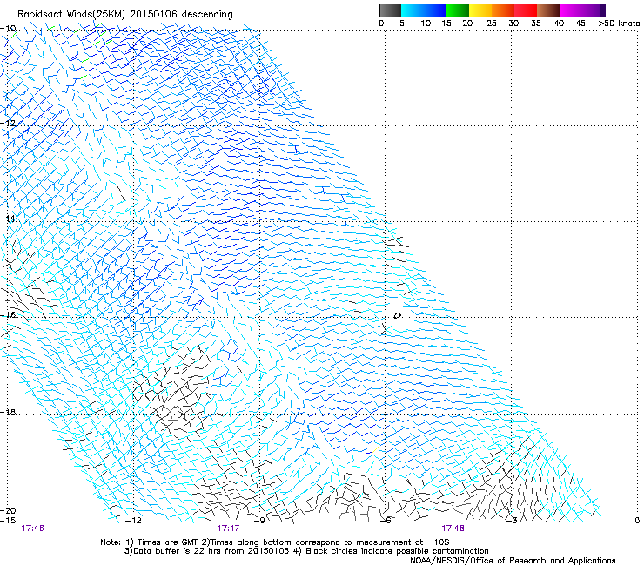
Task: Click the note line 'Data buffer is 22 hrs'
Action: 306,551
